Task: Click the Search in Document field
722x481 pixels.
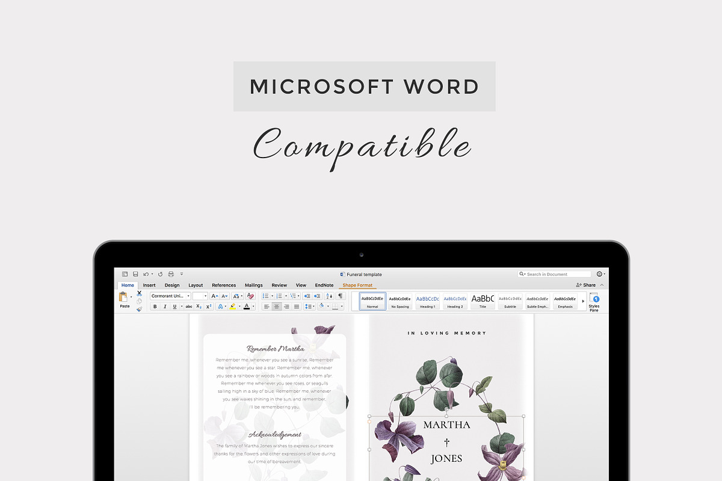Action: tap(555, 274)
